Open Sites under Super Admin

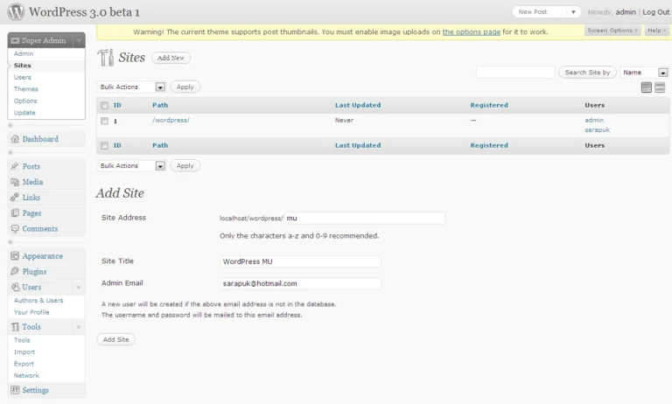(22, 66)
